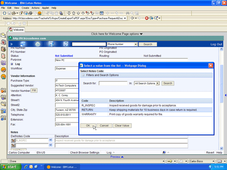This screenshot has height=170, width=227.
Task: Click the printer icon in toolbar
Action: pos(30,13)
